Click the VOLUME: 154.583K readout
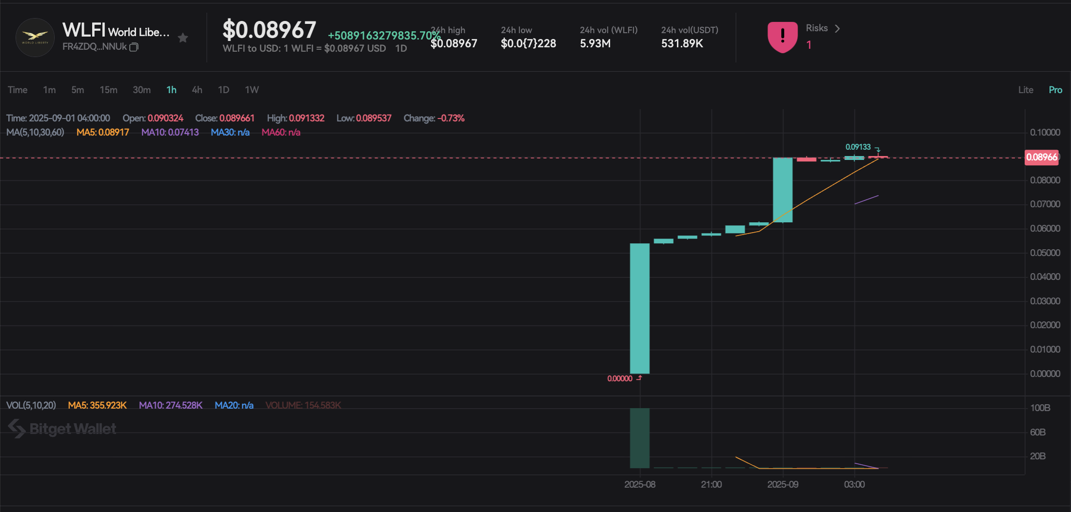 pos(303,405)
